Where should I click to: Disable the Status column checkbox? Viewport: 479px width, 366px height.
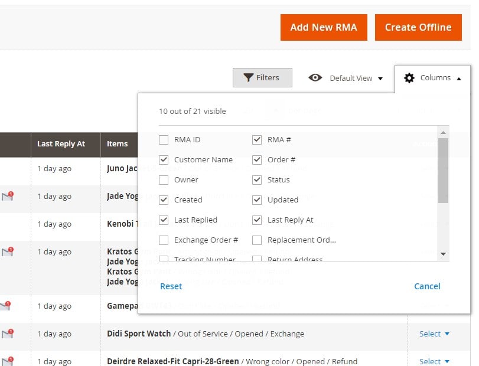click(x=257, y=180)
